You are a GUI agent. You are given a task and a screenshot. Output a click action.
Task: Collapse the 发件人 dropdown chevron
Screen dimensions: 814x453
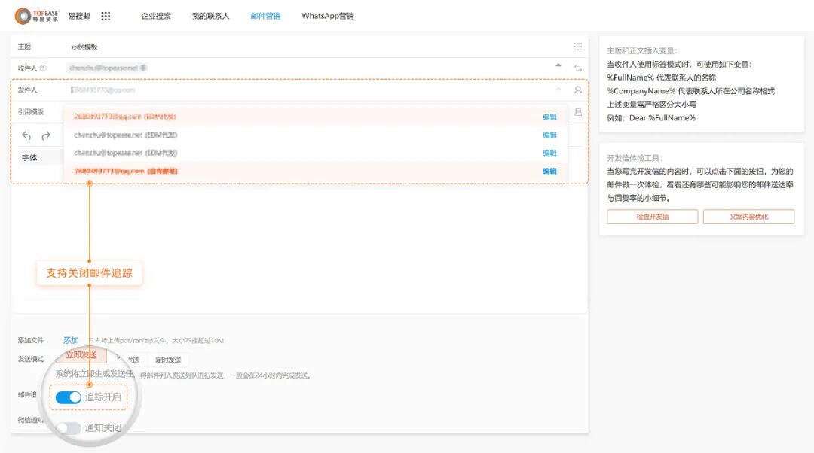pyautogui.click(x=558, y=89)
